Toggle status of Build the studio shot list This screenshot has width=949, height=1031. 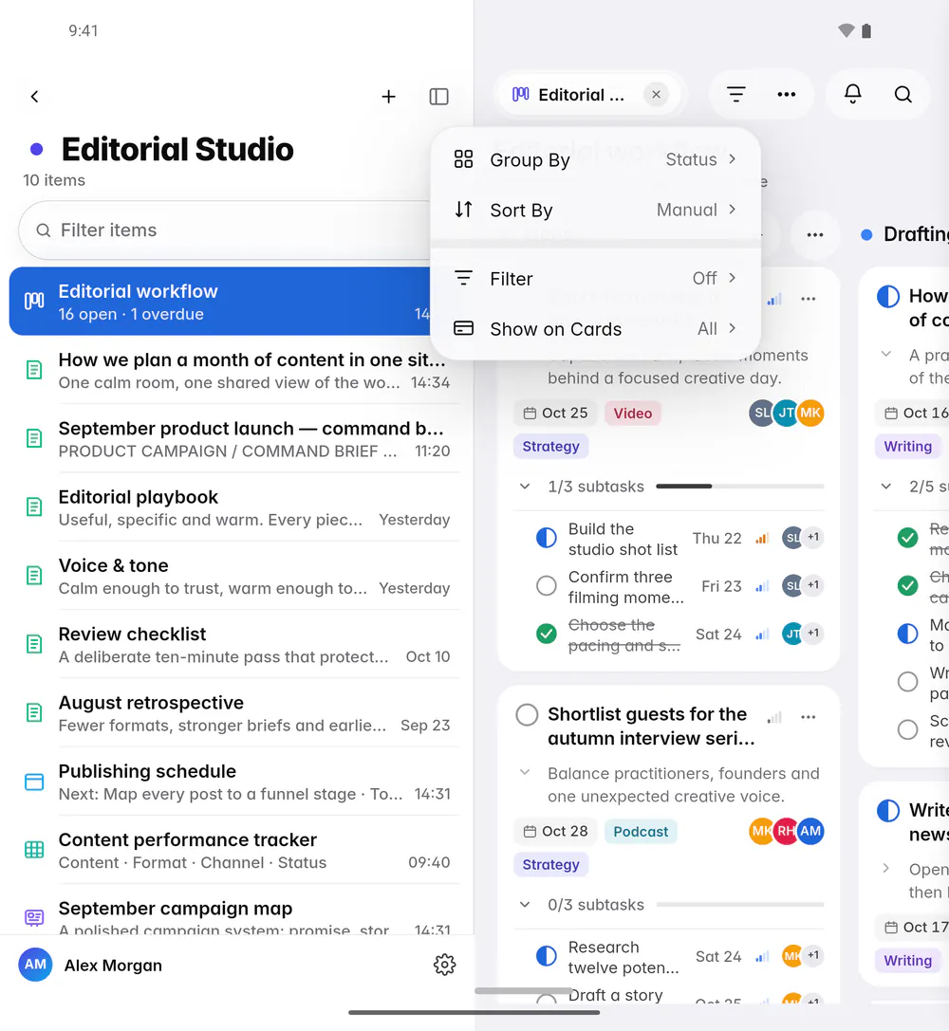[x=547, y=538]
